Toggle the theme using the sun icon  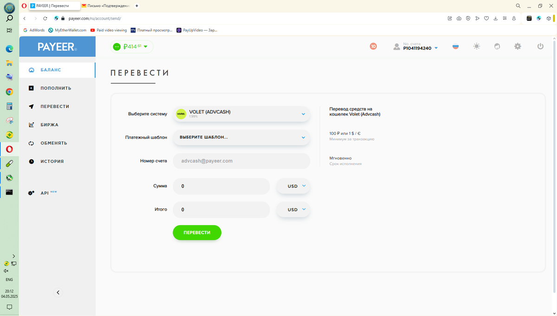[476, 46]
